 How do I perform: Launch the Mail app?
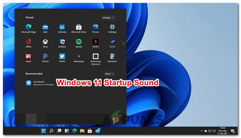tap(45, 29)
